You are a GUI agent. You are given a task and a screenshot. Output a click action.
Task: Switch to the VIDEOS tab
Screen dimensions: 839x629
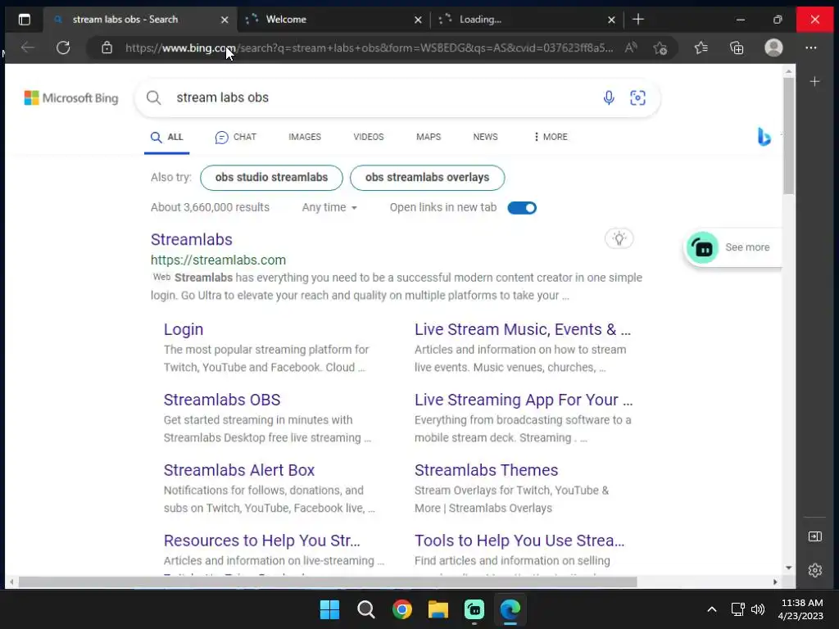(368, 137)
